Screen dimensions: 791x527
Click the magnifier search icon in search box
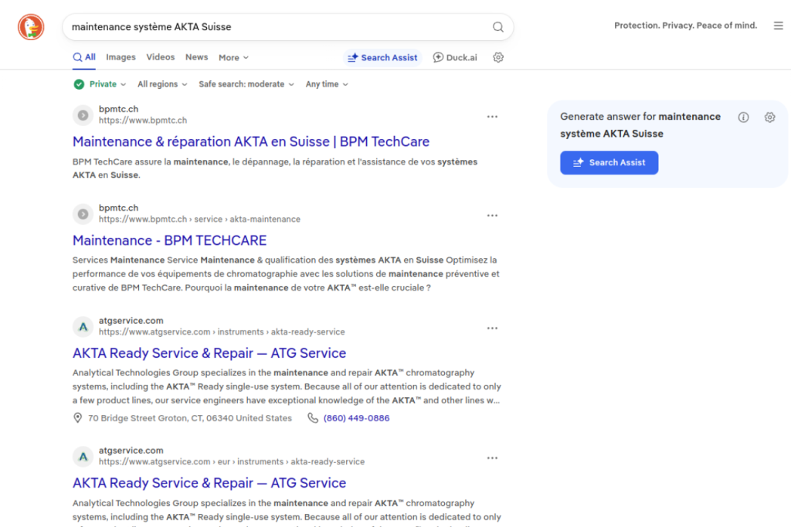pos(498,27)
